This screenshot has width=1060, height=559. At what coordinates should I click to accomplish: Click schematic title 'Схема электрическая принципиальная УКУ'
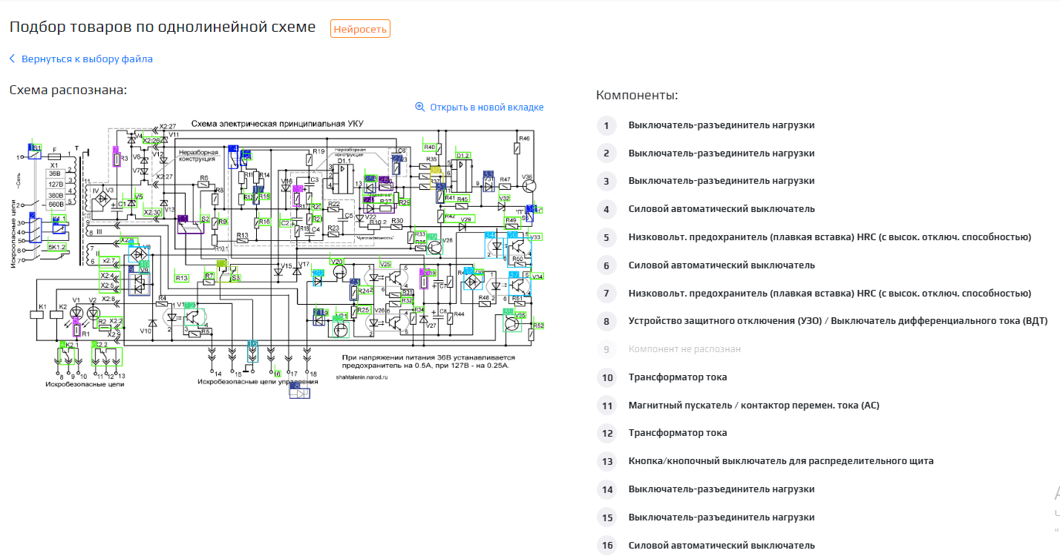(x=277, y=124)
